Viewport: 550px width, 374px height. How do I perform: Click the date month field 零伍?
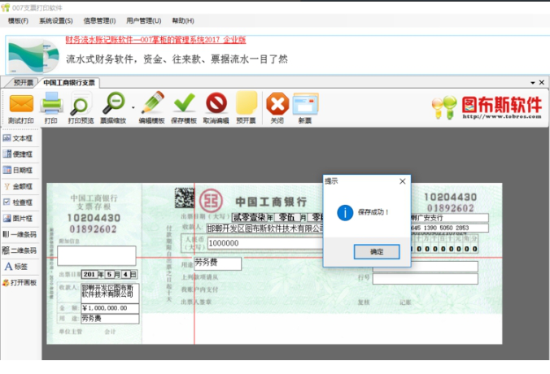(x=287, y=217)
